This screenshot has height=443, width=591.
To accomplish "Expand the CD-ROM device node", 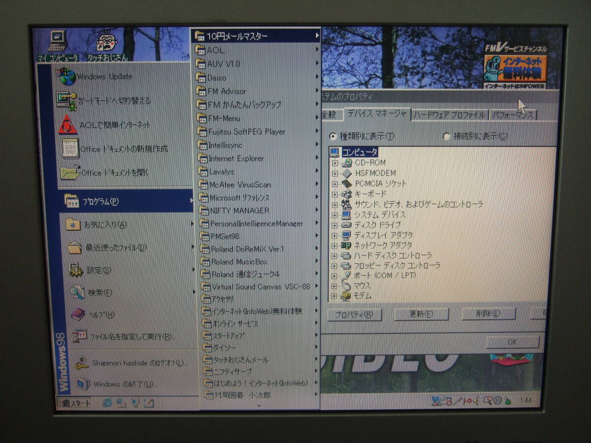I will click(x=335, y=163).
